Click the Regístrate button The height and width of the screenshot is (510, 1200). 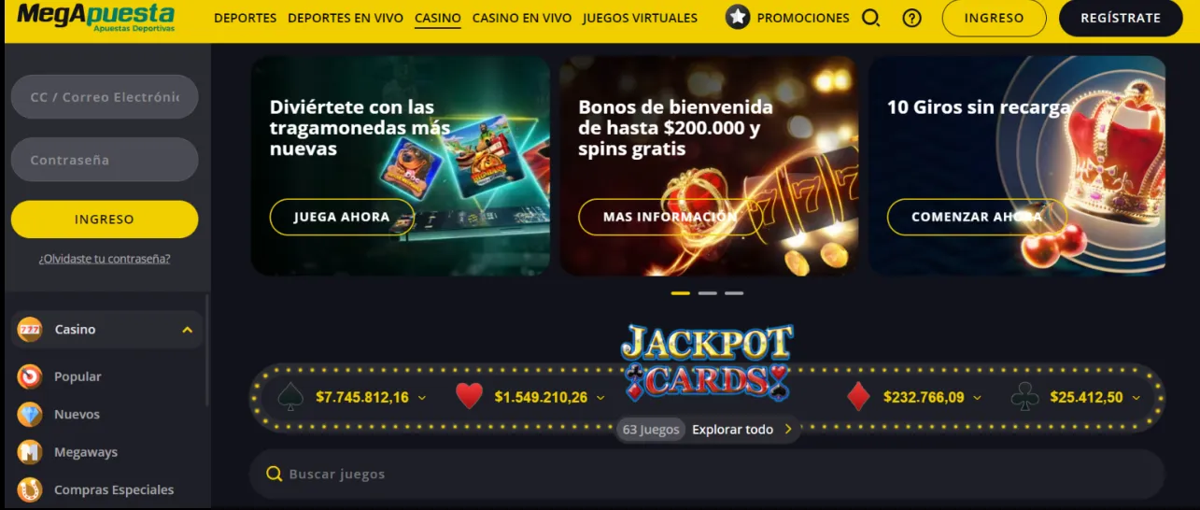[x=1121, y=18]
